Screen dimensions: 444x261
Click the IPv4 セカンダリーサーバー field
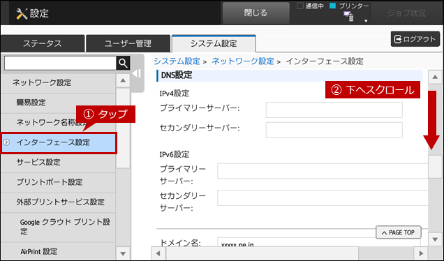pyautogui.click(x=334, y=130)
